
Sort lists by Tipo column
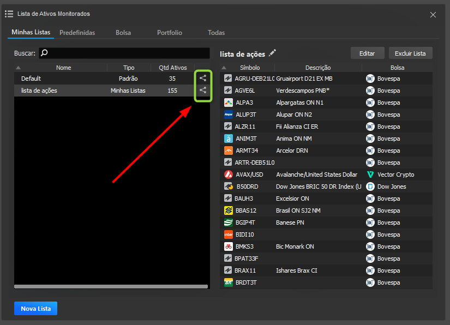click(129, 68)
